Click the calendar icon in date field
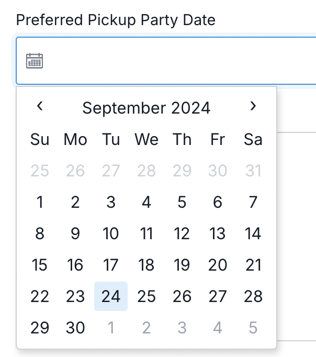 click(35, 61)
